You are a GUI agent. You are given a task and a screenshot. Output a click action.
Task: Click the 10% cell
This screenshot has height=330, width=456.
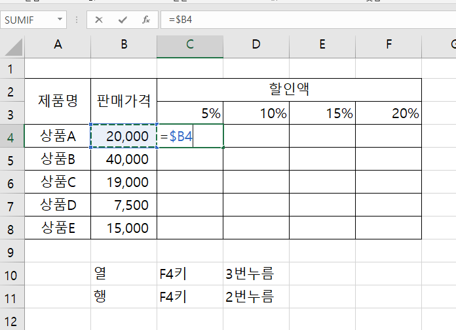256,113
